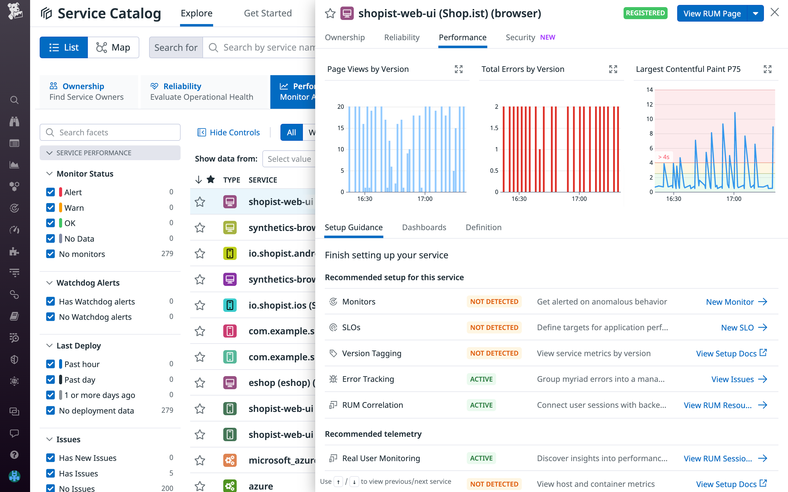Screen dimensions: 788x492
Task: Open the View RUM Page dropdown arrow
Action: point(756,13)
